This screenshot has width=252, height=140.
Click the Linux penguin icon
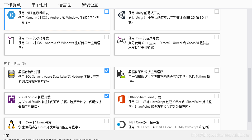click(11, 124)
